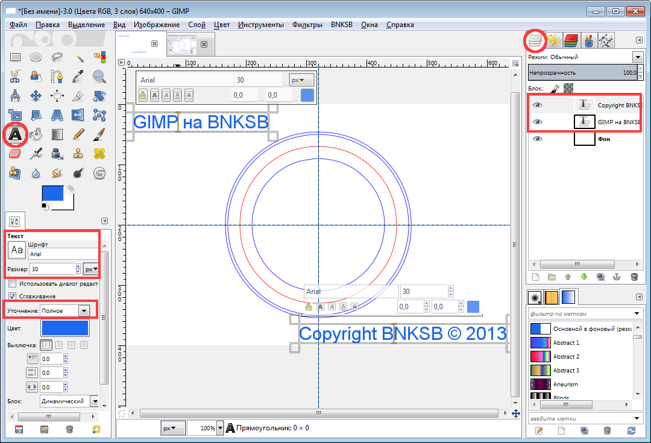
Task: Switch to the Gradients tab
Action: (x=568, y=297)
